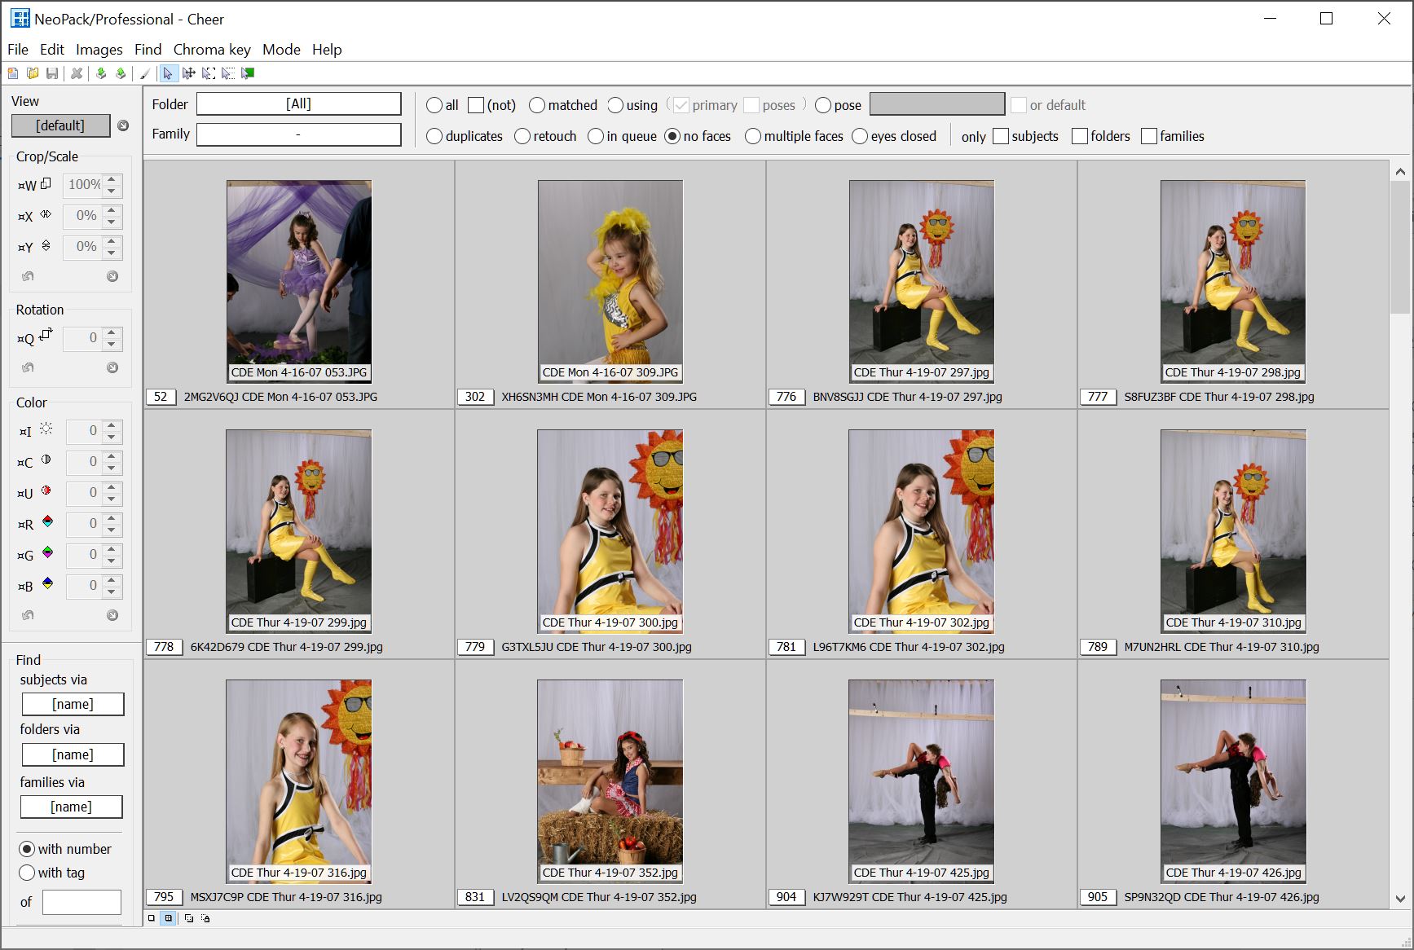Viewport: 1414px width, 950px height.
Task: Click the New project toolbar icon
Action: [13, 73]
